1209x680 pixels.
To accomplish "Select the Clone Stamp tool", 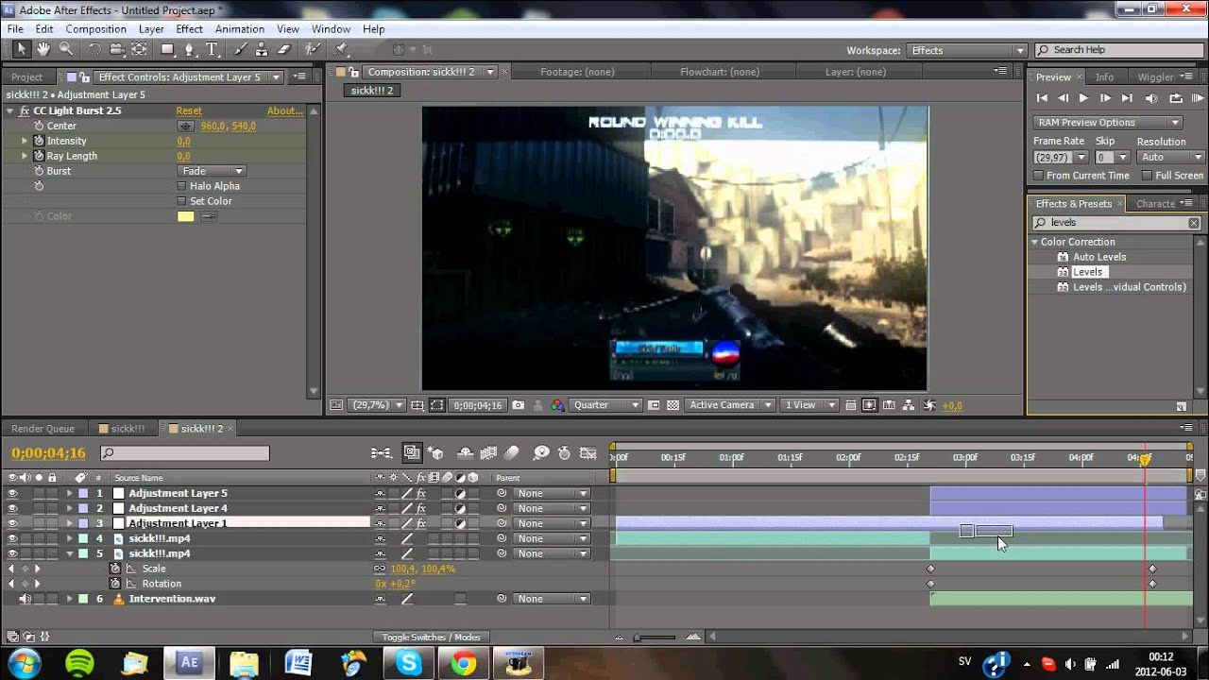I will 262,49.
